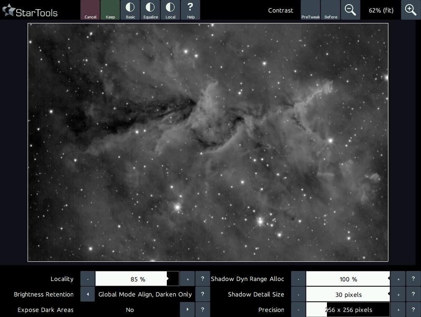This screenshot has height=317, width=421.
Task: Zoom in with the plus magnifier
Action: coord(411,10)
